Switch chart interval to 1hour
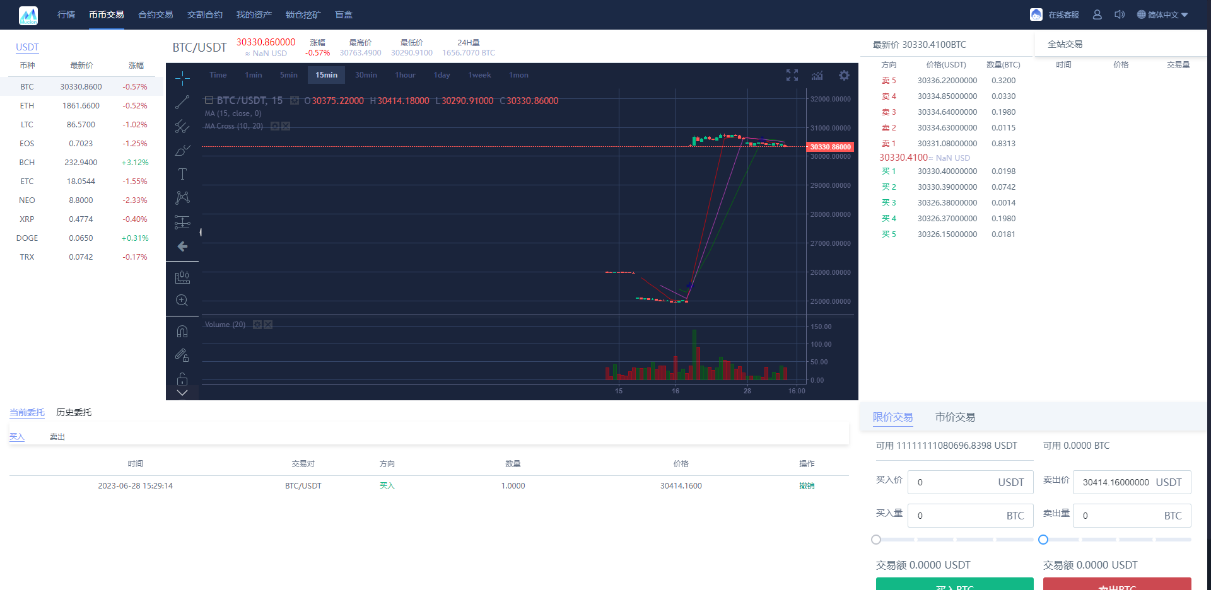Image resolution: width=1211 pixels, height=590 pixels. [406, 75]
